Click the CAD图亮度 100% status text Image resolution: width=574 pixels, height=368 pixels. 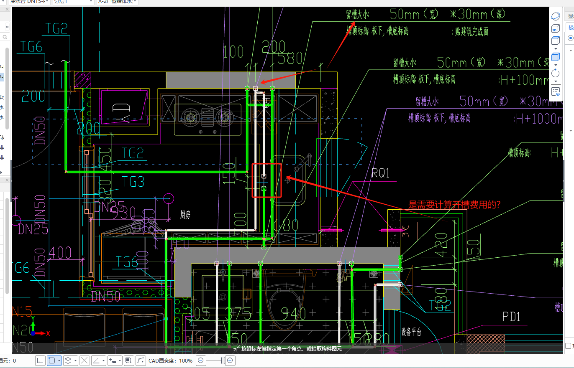(x=170, y=360)
